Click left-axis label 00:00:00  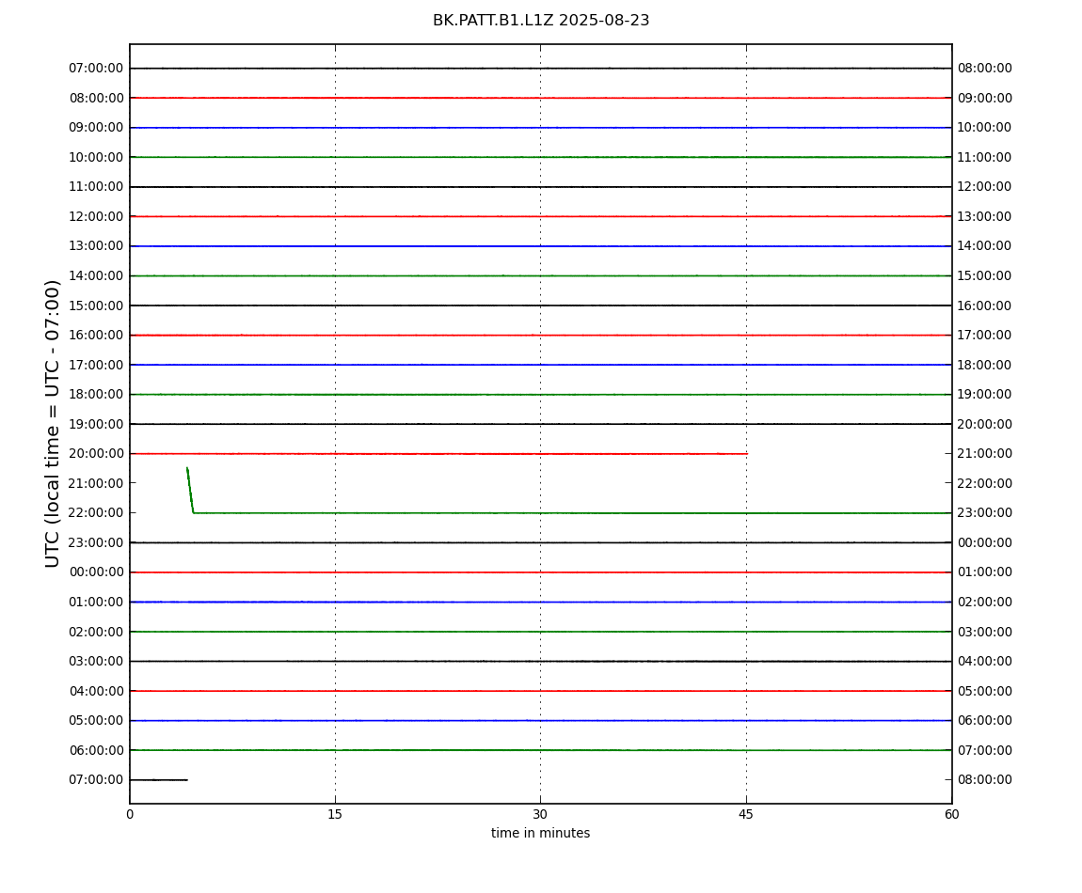(96, 572)
